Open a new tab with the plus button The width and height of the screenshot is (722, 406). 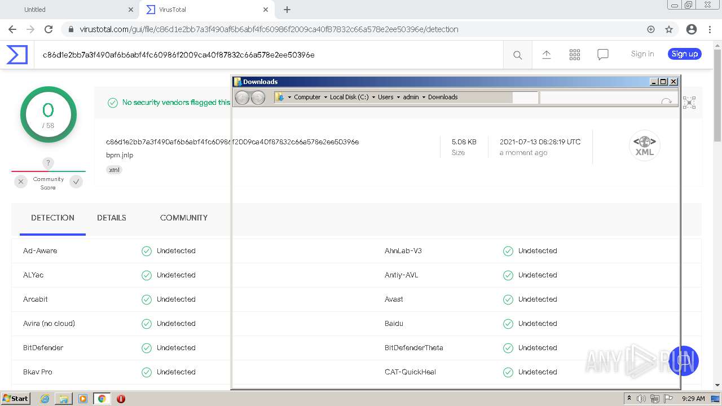click(287, 10)
